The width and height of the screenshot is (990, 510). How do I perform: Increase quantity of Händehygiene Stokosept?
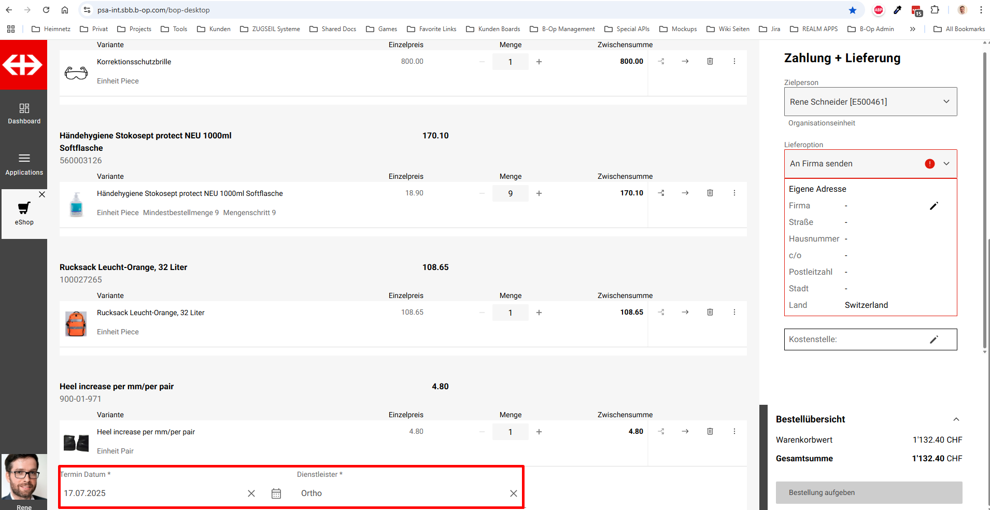[x=539, y=193]
